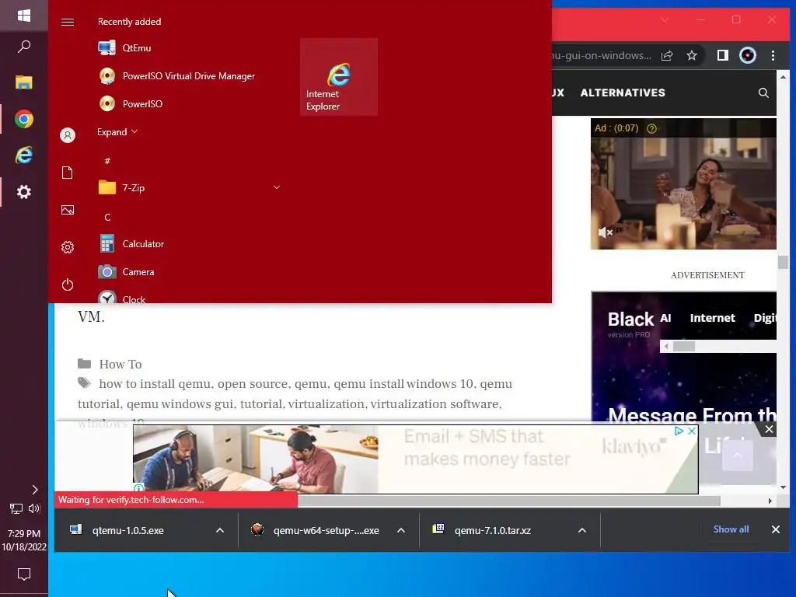Open the Calculator app
796x597 pixels.
click(189, 243)
